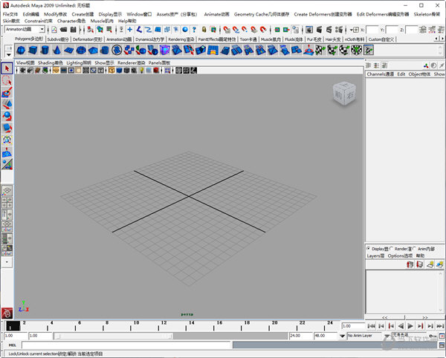Select the Render layer radio button
This screenshot has width=446, height=358.
[392, 249]
